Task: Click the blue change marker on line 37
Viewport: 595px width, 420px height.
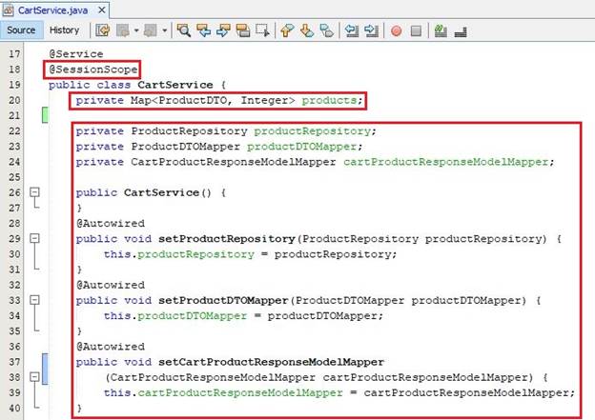Action: [45, 369]
